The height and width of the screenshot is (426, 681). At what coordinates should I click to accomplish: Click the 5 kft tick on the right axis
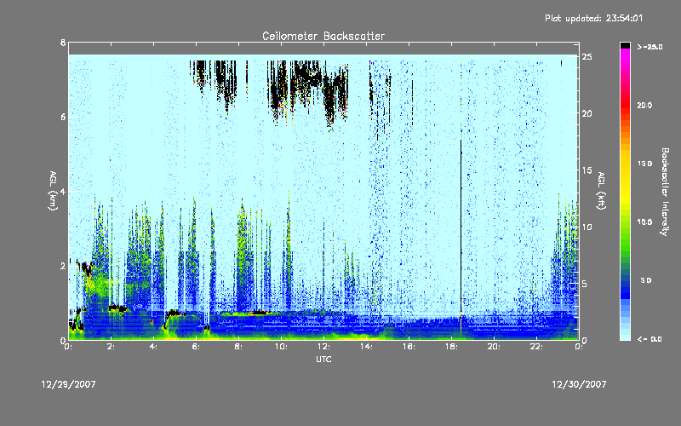pyautogui.click(x=585, y=284)
